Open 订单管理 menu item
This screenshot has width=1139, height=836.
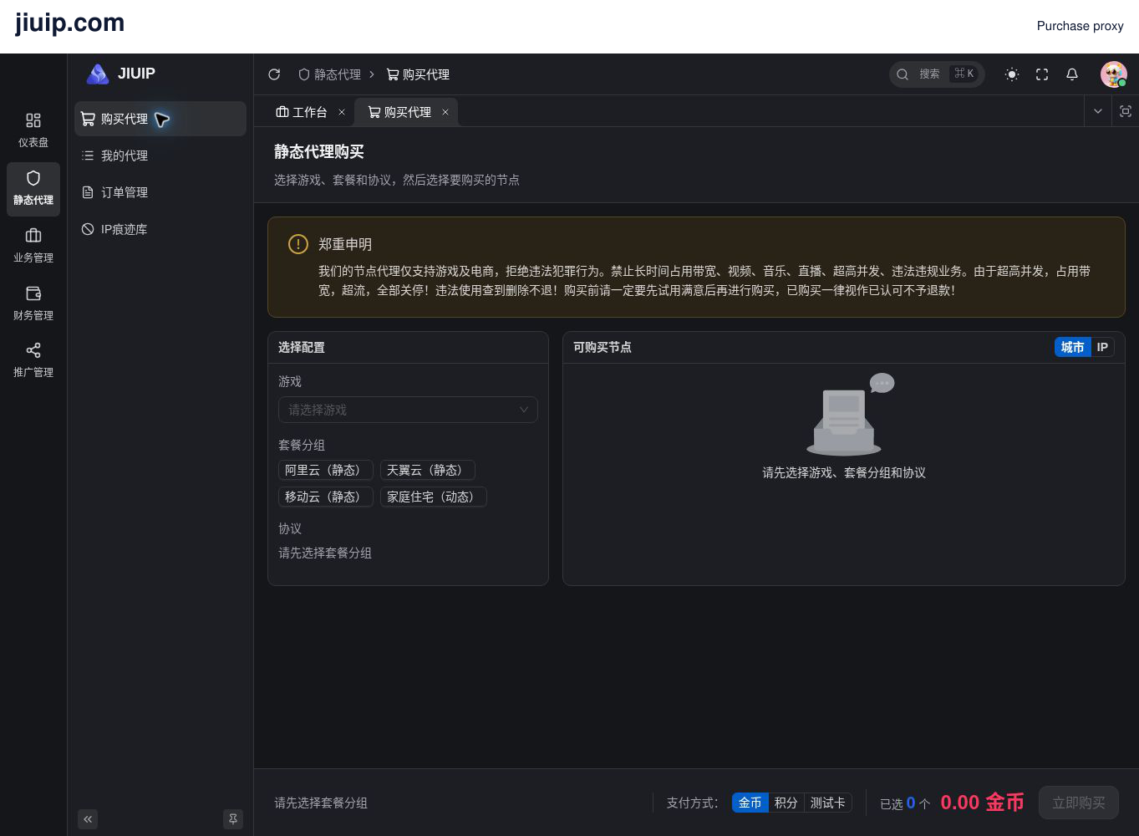tap(160, 192)
